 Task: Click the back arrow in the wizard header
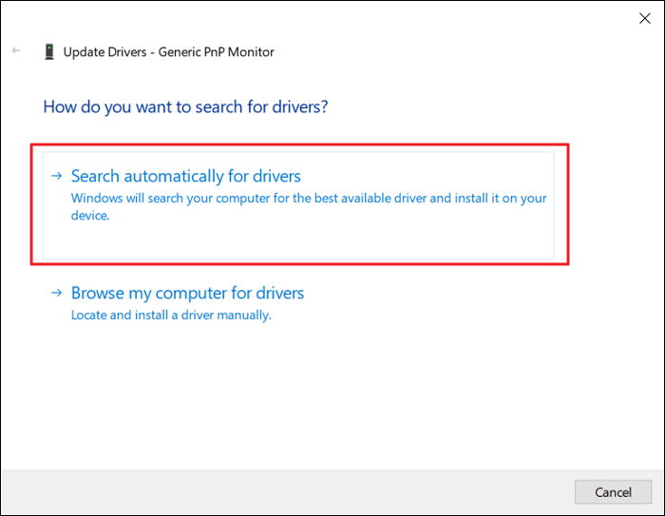click(16, 51)
